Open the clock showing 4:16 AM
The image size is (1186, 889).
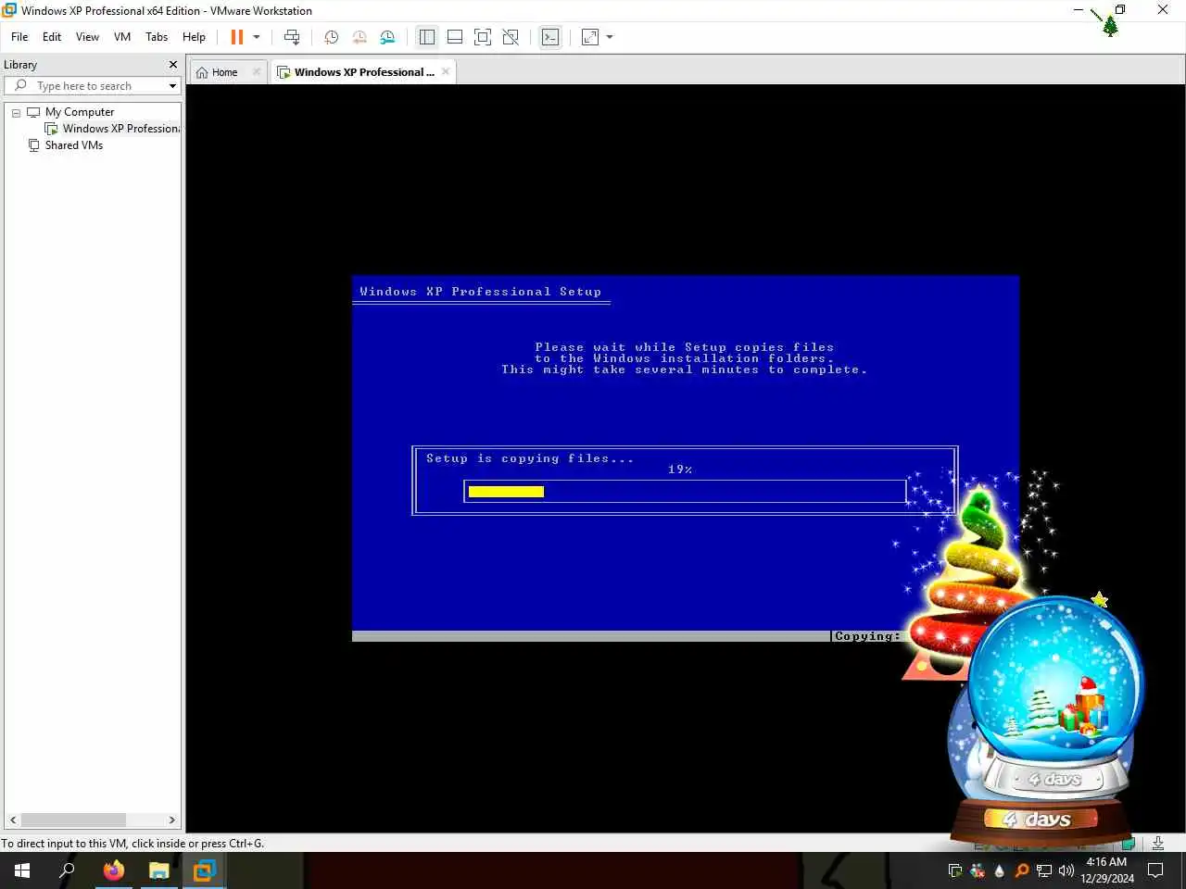1106,870
